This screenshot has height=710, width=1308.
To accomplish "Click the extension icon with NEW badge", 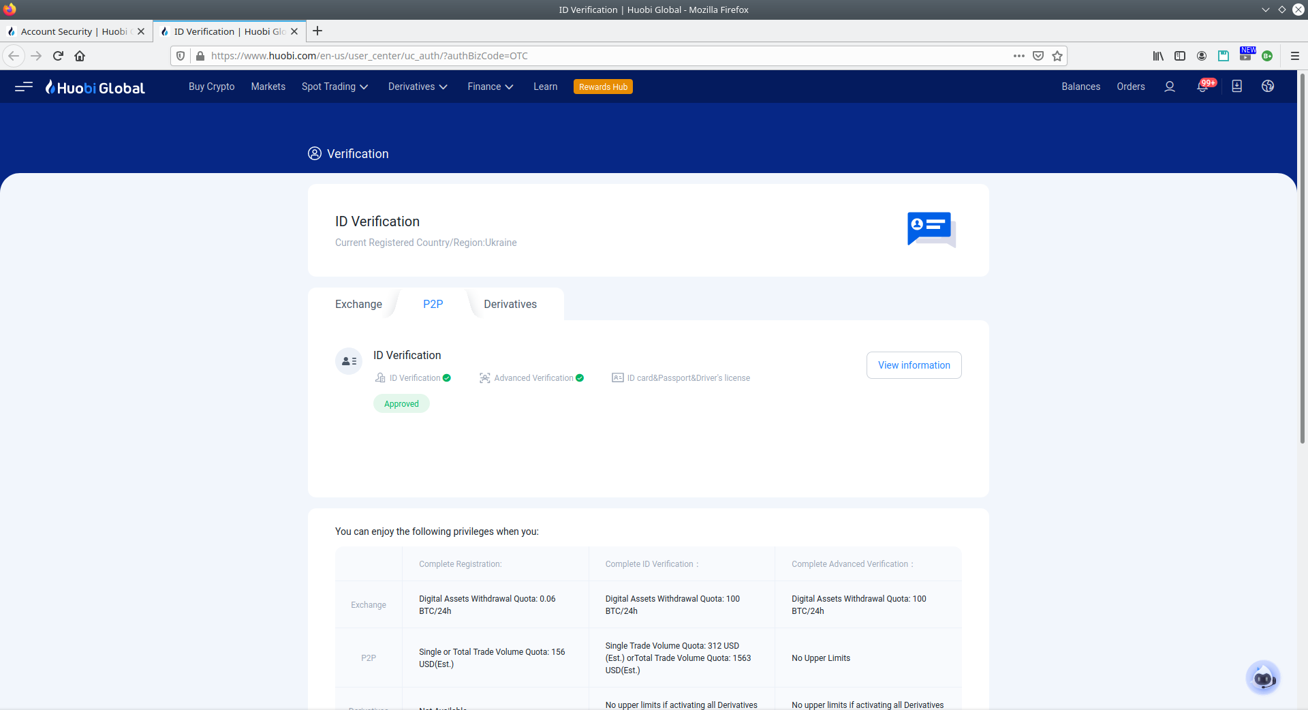I will [x=1247, y=55].
